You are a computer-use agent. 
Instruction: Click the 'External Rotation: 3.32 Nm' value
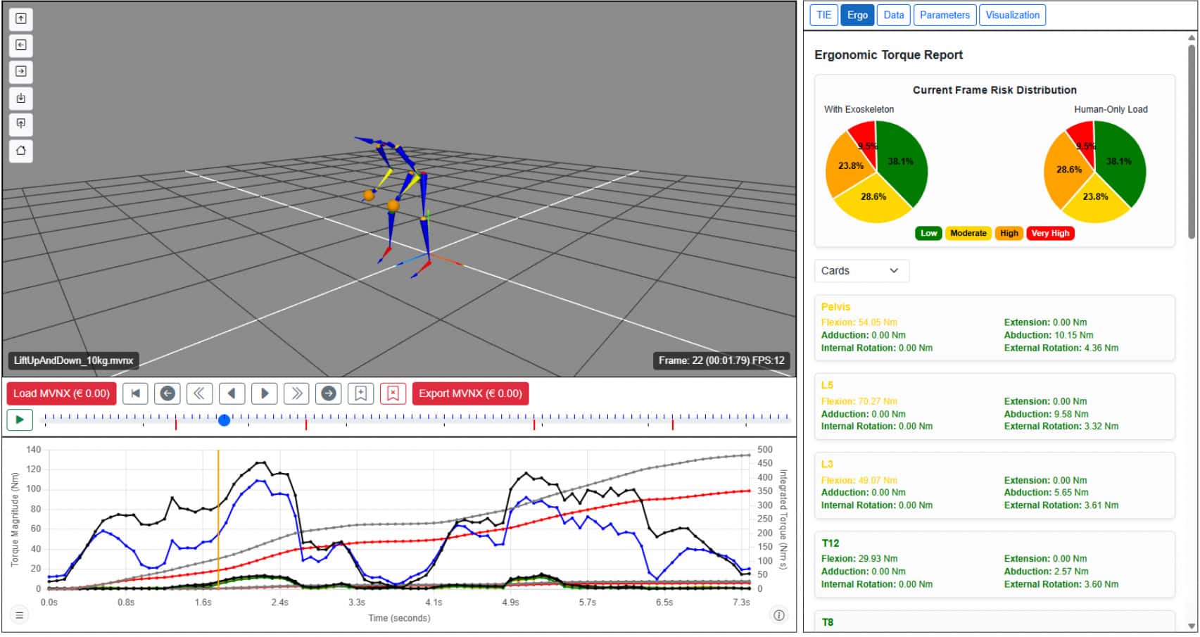pyautogui.click(x=1061, y=426)
